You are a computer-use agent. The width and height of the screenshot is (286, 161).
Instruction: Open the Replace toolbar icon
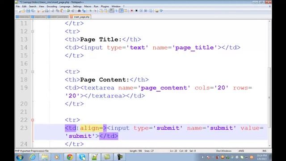pyautogui.click(x=84, y=11)
